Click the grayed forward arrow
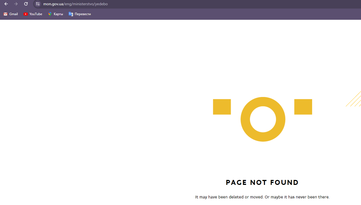 [x=16, y=4]
